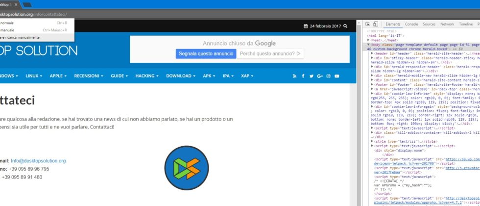The height and width of the screenshot is (206, 480).
Task: Collapse the body node in Elements
Action: [368, 45]
